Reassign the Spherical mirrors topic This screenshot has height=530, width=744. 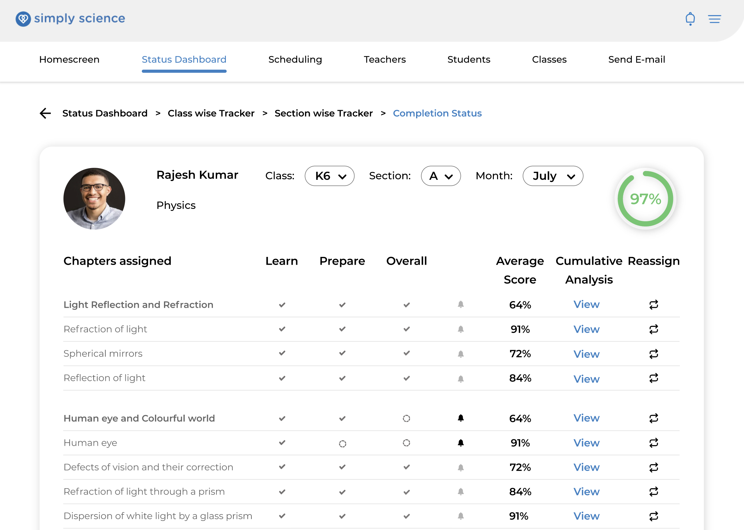(654, 354)
